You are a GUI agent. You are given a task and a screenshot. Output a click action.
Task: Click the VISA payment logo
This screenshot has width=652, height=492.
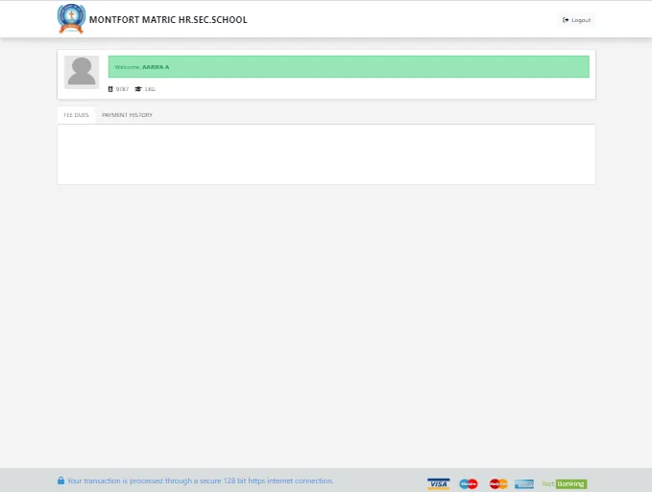coord(438,483)
